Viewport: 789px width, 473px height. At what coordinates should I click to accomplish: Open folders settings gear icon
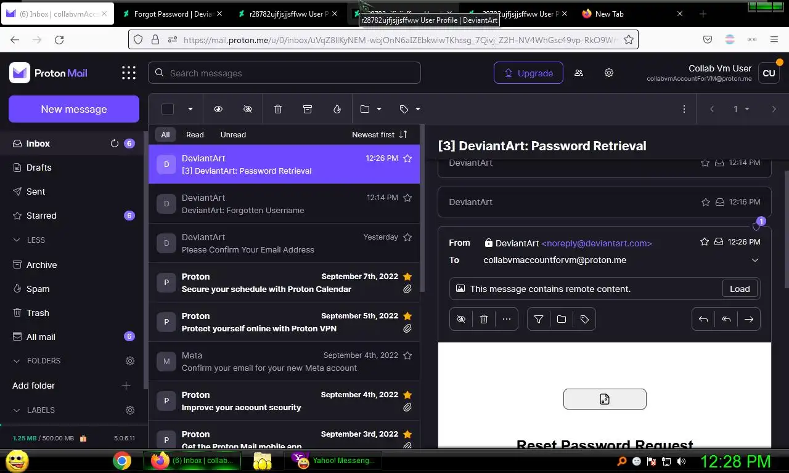tap(130, 361)
